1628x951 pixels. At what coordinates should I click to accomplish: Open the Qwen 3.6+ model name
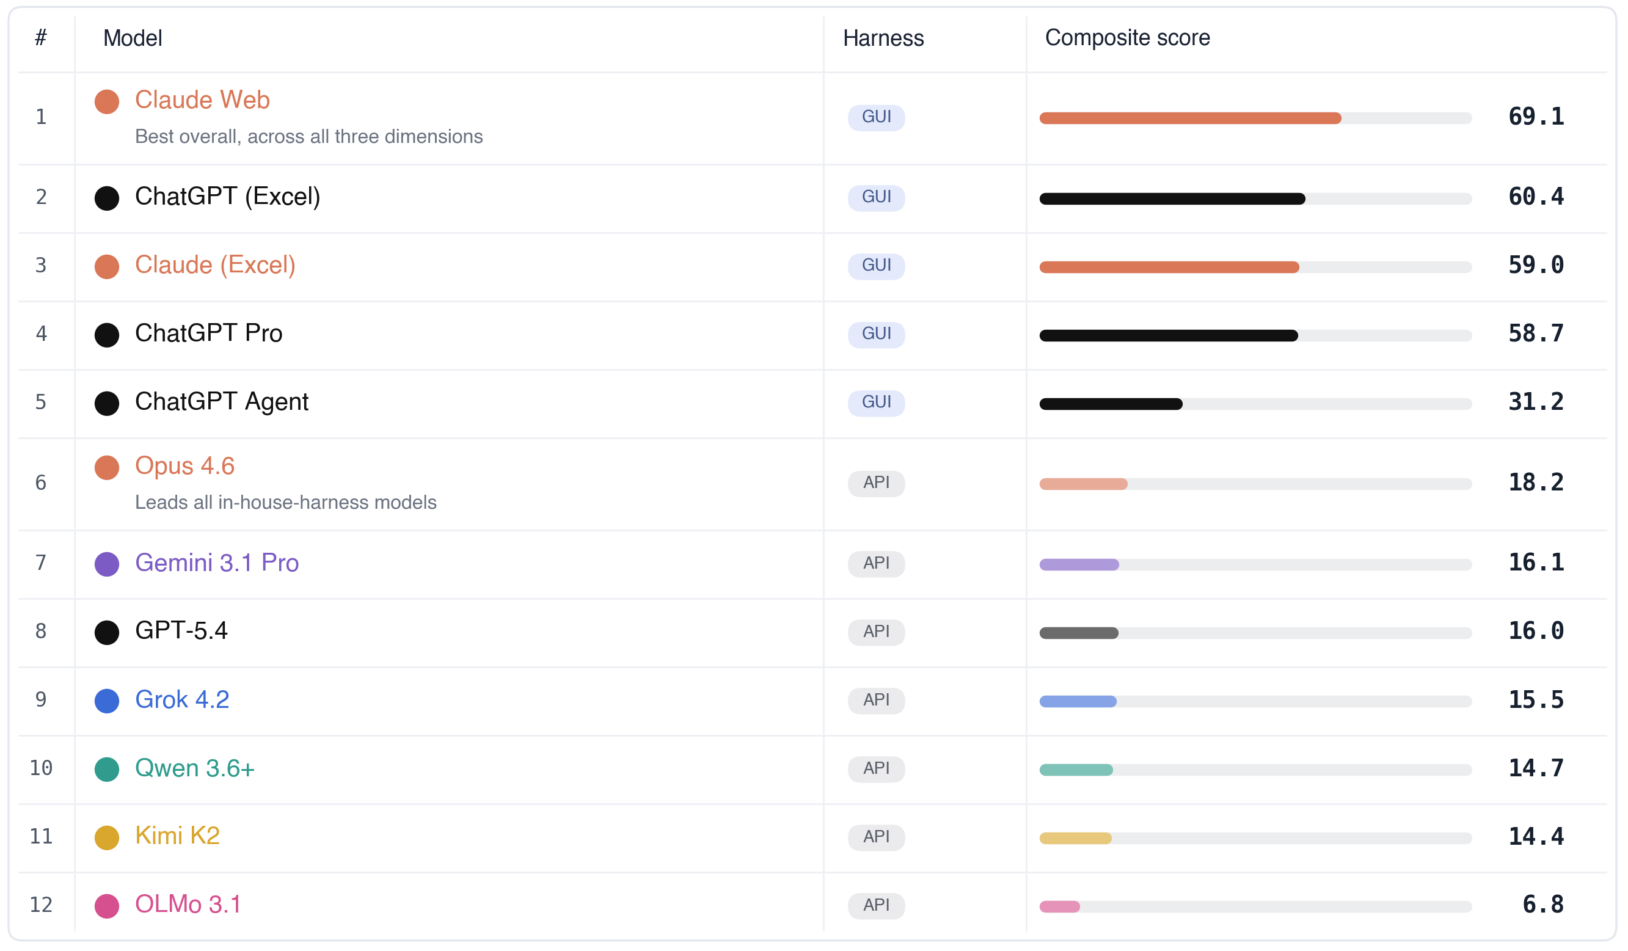pyautogui.click(x=195, y=768)
